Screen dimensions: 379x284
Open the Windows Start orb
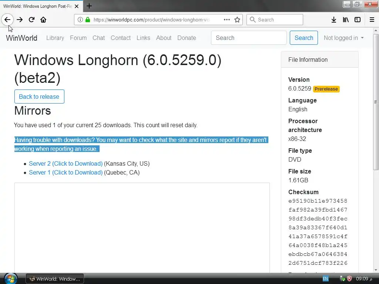point(11,279)
